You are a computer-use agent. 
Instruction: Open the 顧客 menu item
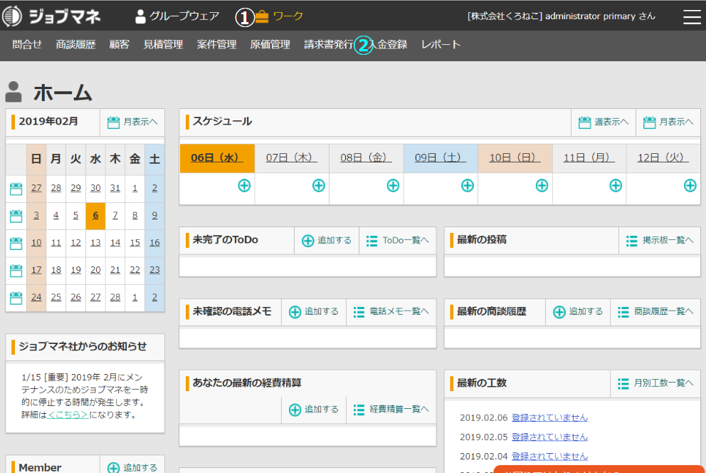coord(120,44)
